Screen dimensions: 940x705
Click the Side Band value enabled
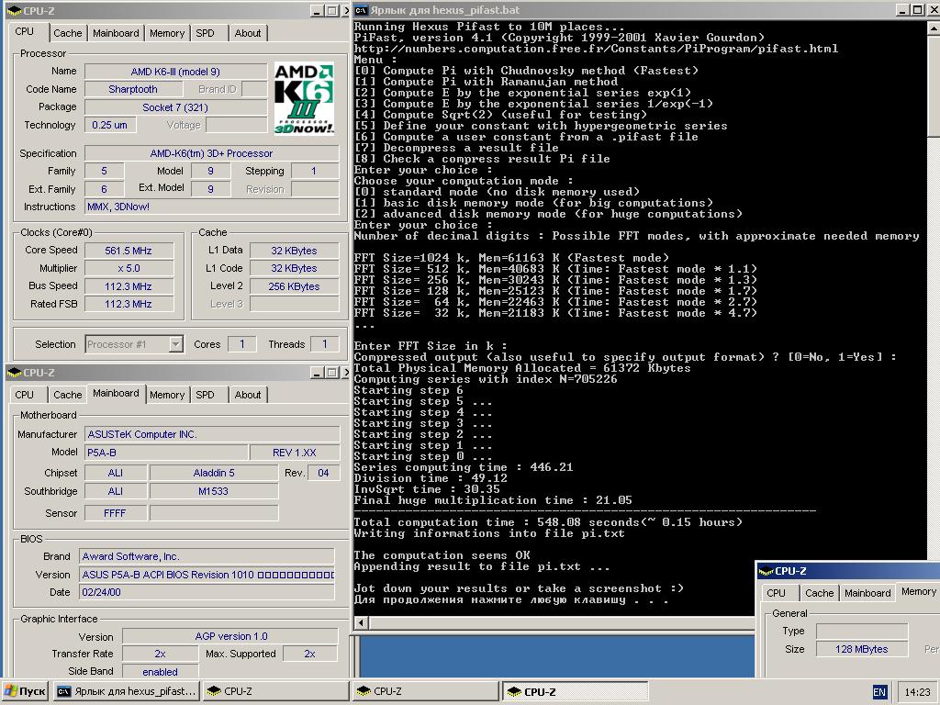[x=160, y=671]
